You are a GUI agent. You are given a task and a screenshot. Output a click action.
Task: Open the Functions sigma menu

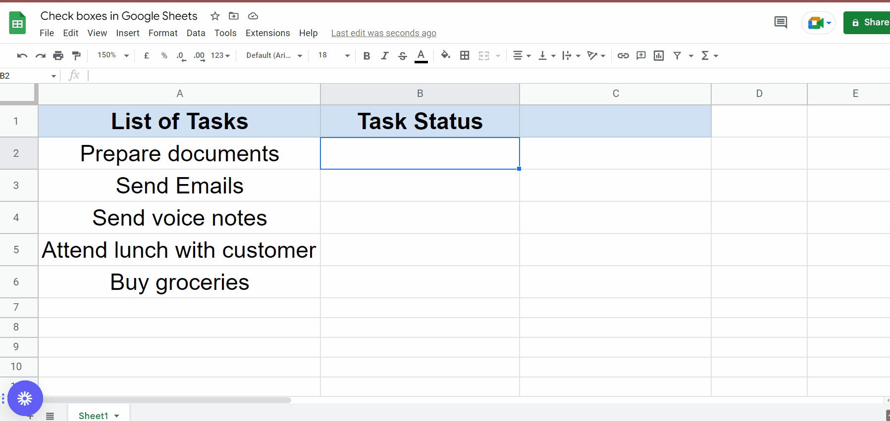point(709,55)
